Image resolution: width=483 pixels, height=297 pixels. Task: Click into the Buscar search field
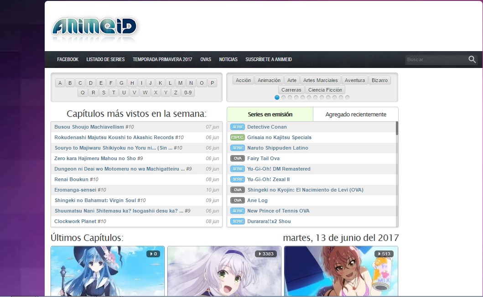point(436,59)
